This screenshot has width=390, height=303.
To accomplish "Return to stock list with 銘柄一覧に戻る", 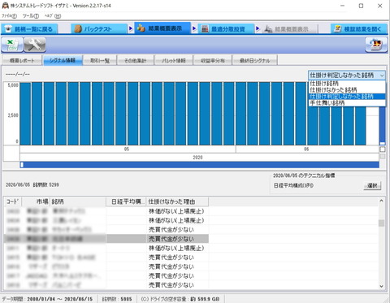I will pyautogui.click(x=29, y=29).
